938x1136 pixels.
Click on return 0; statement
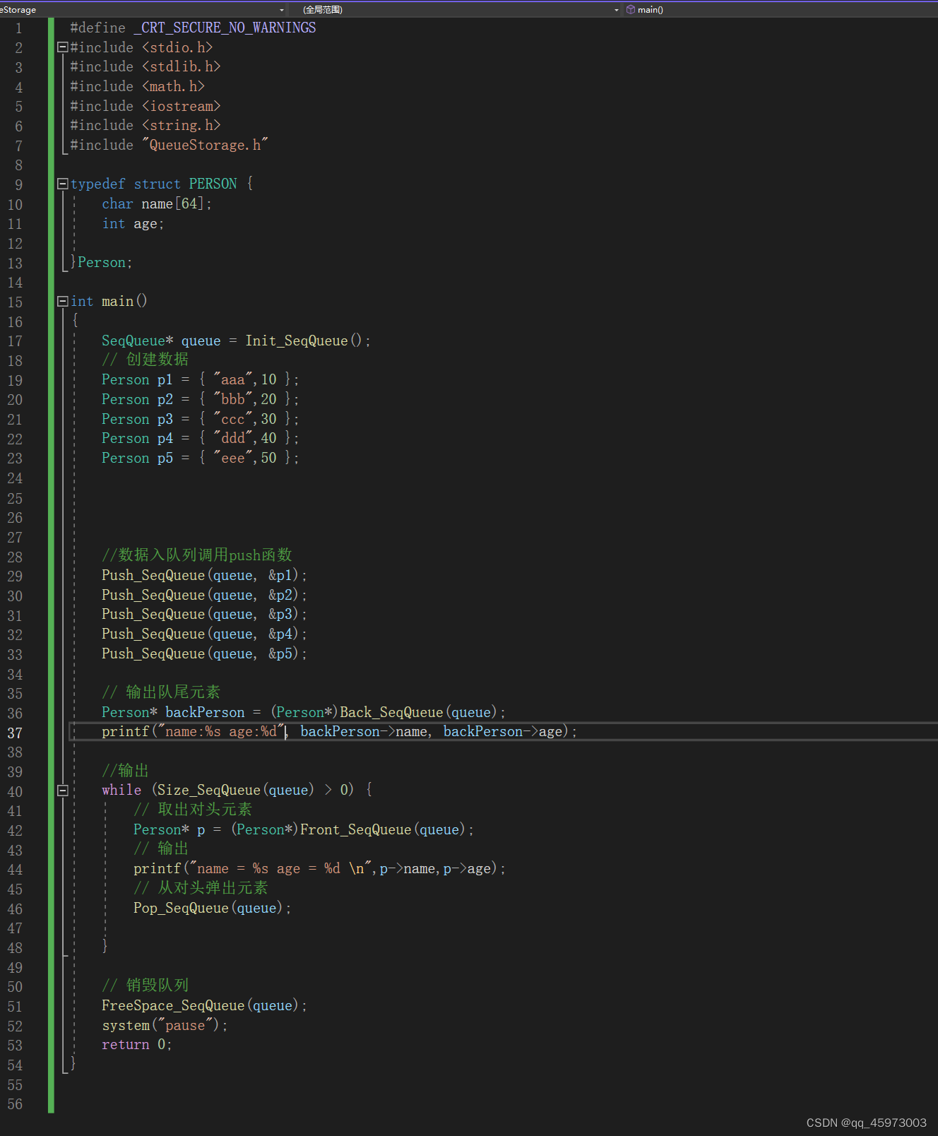click(137, 1044)
